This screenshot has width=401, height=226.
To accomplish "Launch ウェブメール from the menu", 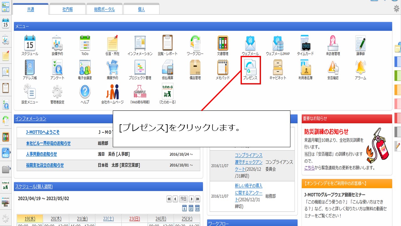I will point(250,43).
